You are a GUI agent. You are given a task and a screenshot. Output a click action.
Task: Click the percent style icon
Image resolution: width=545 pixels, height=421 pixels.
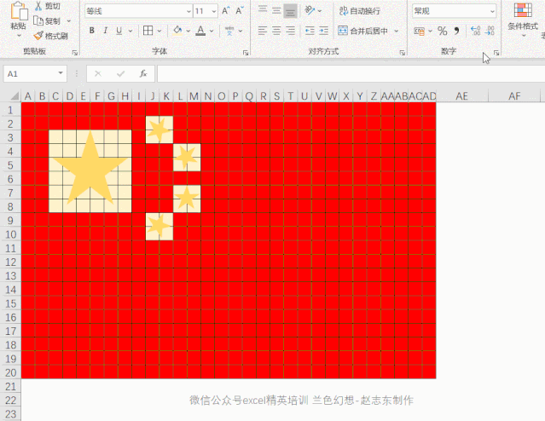coord(443,31)
